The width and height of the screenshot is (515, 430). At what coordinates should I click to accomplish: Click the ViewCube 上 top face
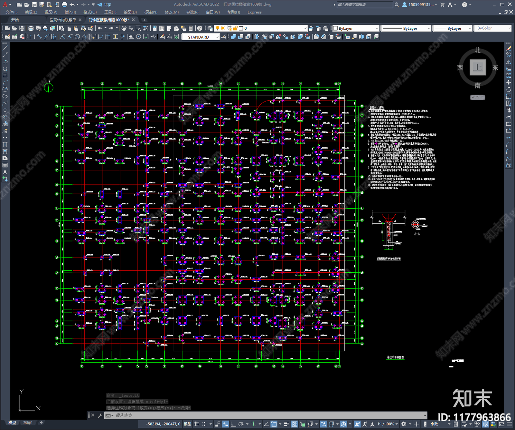[x=477, y=67]
